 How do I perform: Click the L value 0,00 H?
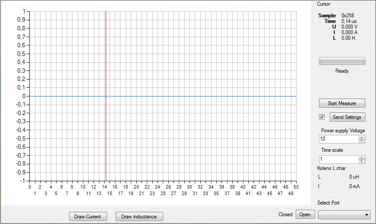(x=348, y=38)
